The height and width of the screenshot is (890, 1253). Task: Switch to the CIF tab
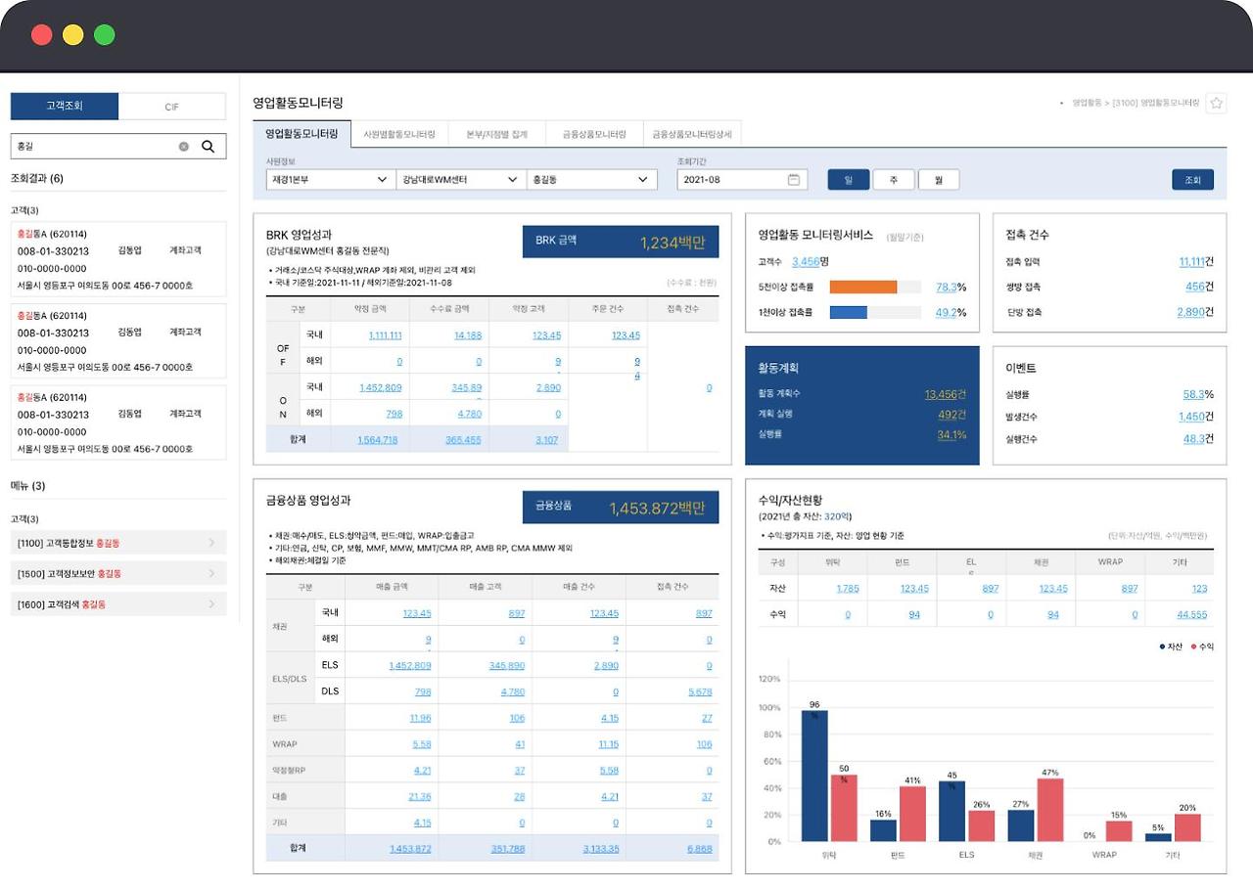(172, 107)
